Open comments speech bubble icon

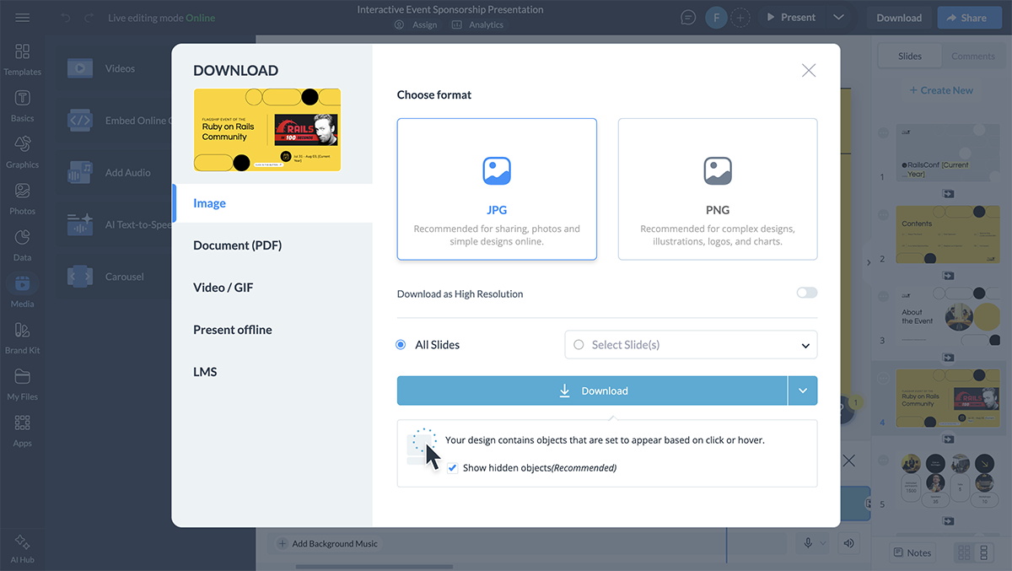[x=689, y=18]
